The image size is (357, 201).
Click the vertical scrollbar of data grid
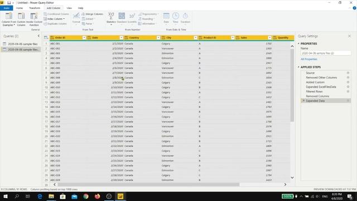292,85
